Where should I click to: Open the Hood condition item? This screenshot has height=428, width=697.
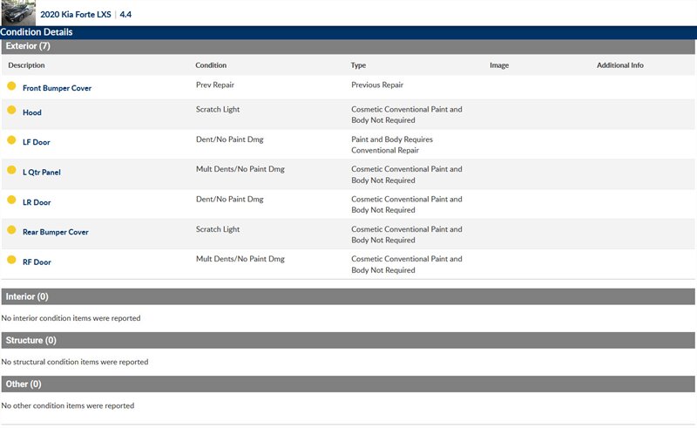(32, 112)
